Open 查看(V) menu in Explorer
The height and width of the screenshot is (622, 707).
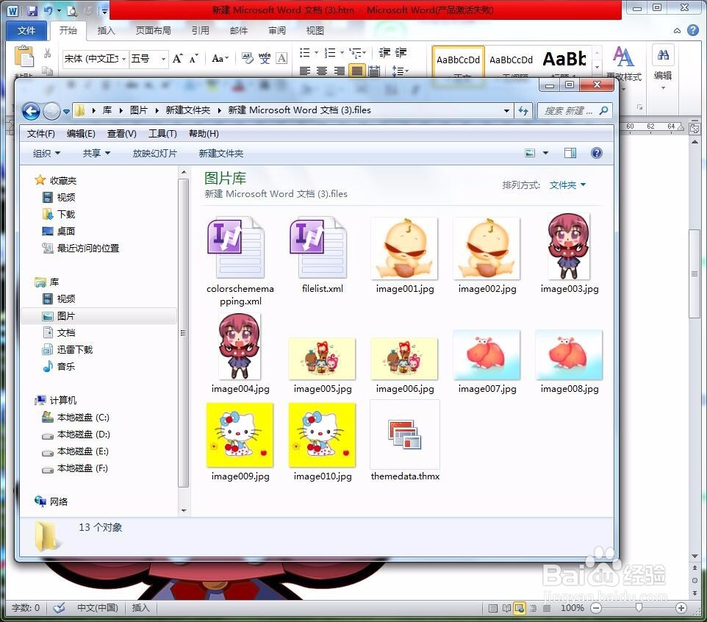(x=122, y=134)
